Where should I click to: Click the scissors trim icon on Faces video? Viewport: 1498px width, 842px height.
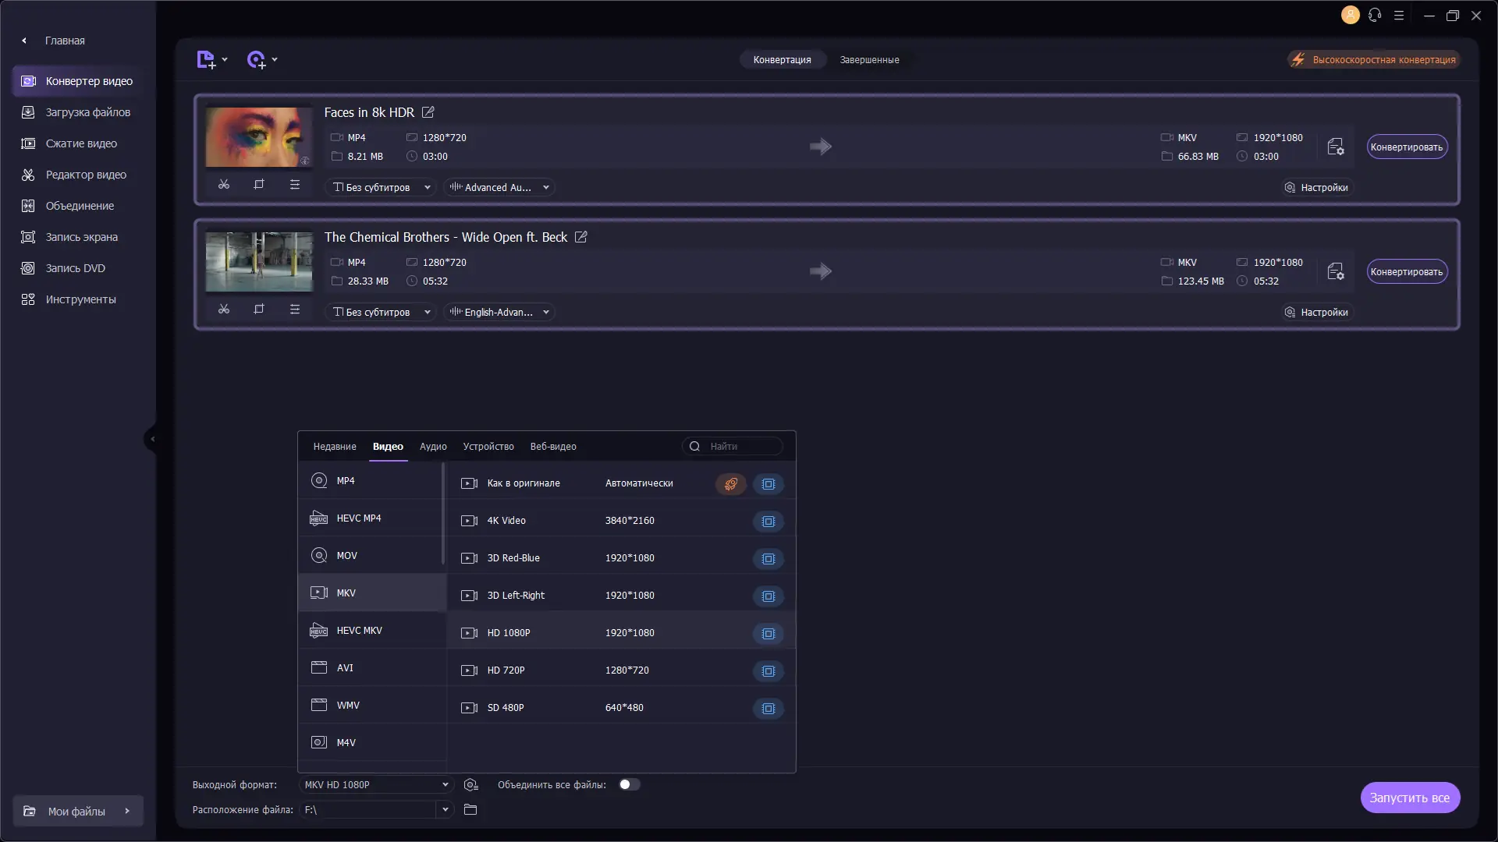click(224, 185)
